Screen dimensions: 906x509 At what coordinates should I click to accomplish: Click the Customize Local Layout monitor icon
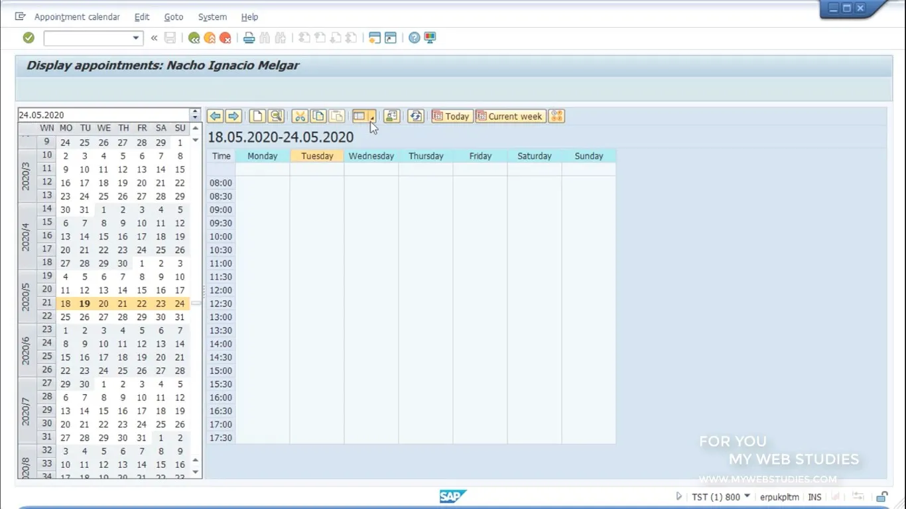(x=430, y=38)
